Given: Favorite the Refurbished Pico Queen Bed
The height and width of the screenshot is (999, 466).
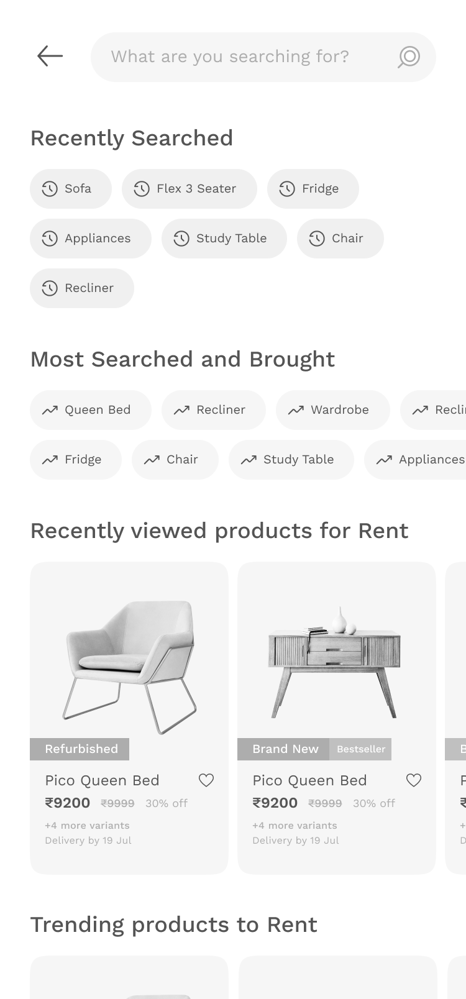Looking at the screenshot, I should click(x=206, y=780).
